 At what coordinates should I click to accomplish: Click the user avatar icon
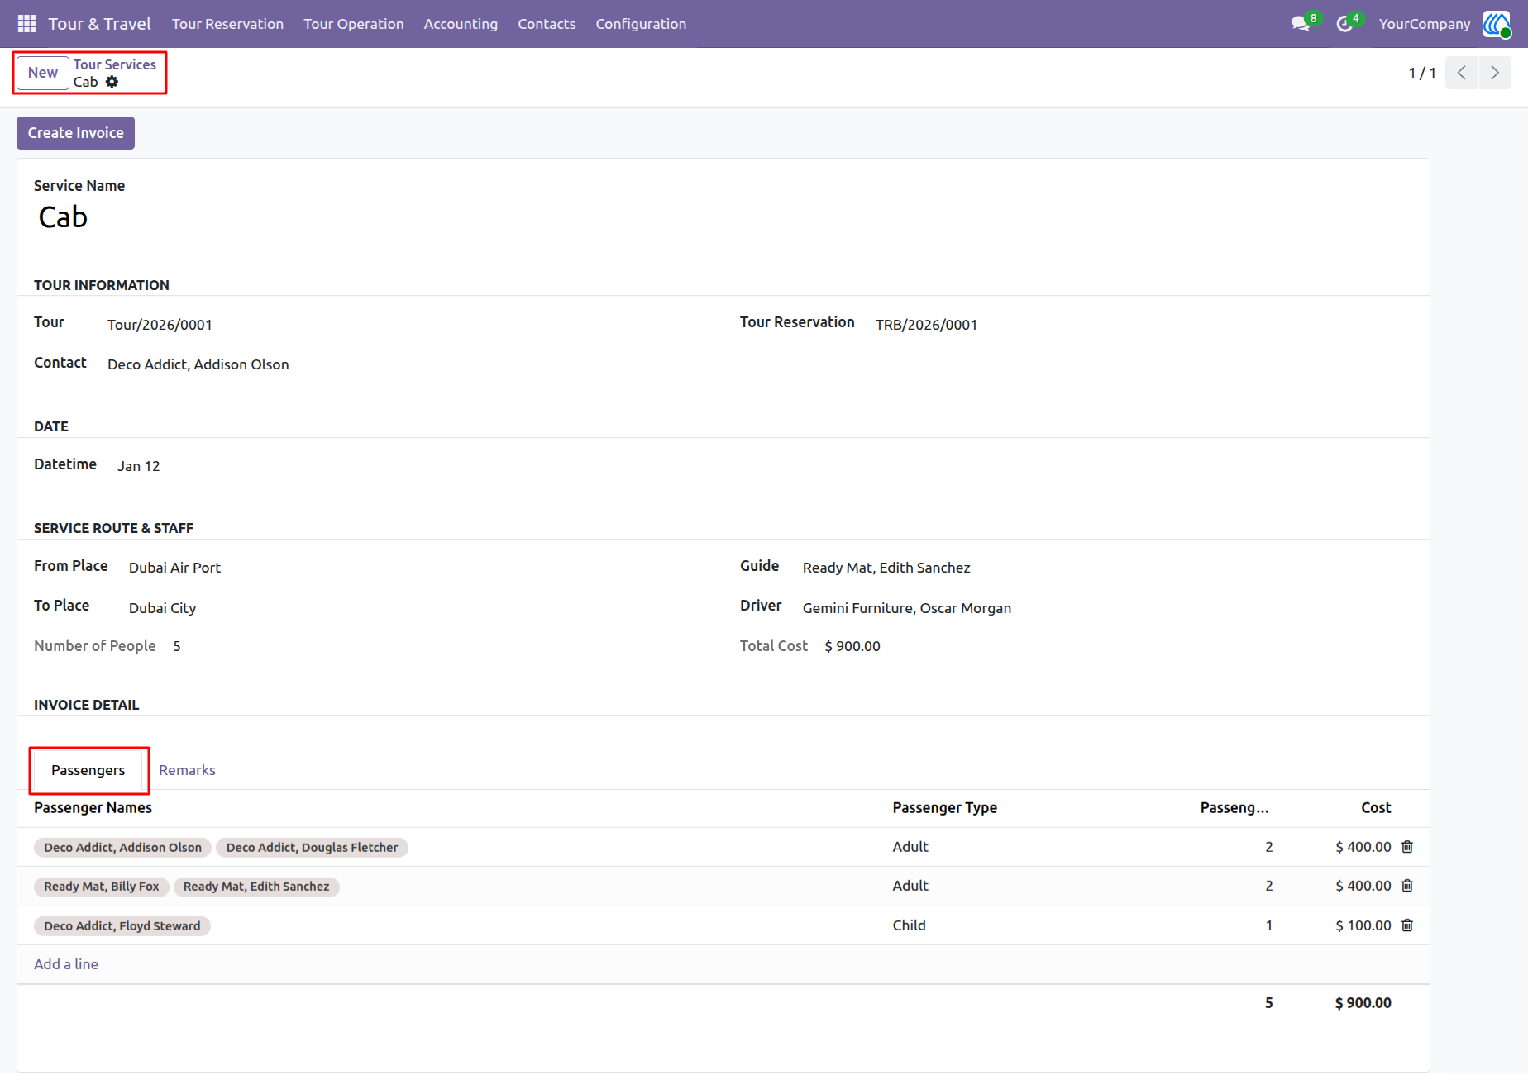(x=1496, y=24)
